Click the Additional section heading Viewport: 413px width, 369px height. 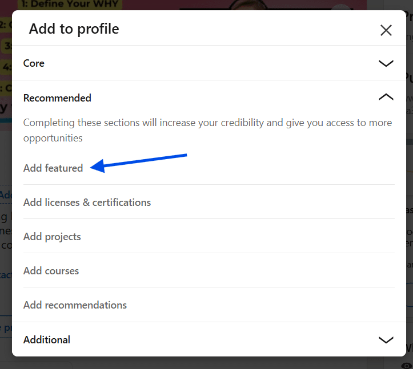pyautogui.click(x=47, y=340)
